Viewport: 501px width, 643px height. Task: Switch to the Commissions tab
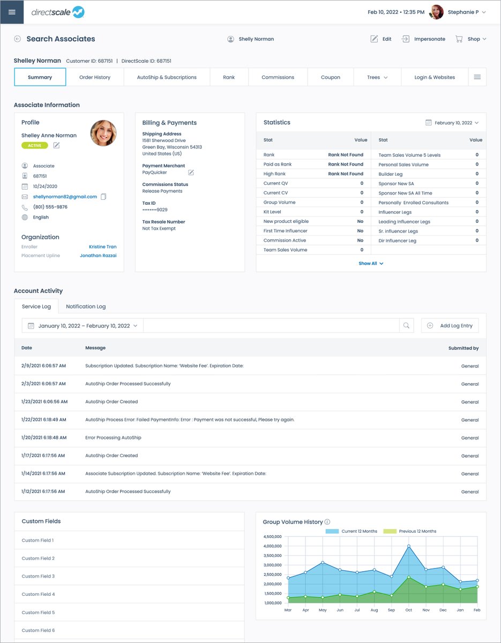(x=278, y=77)
